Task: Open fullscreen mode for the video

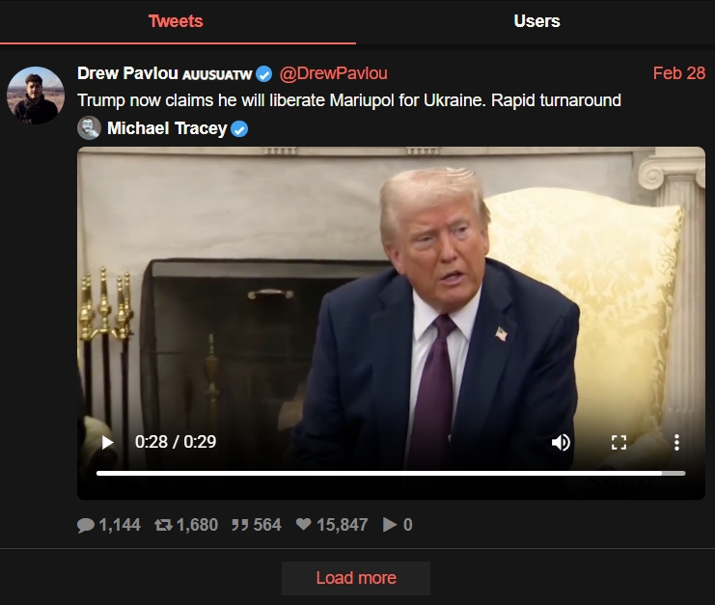Action: tap(619, 442)
